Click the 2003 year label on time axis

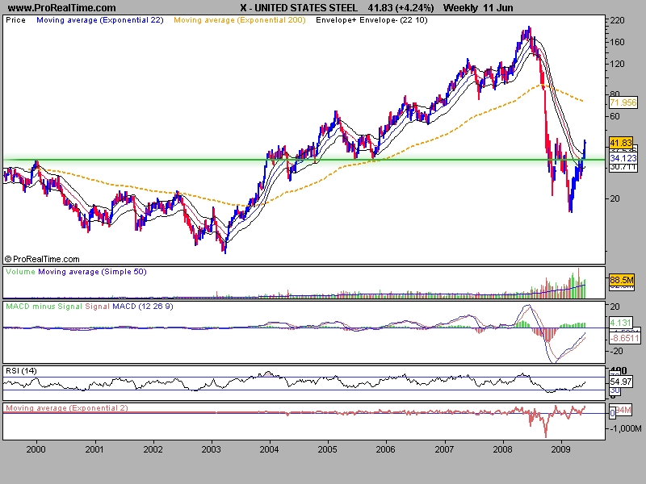coord(211,449)
